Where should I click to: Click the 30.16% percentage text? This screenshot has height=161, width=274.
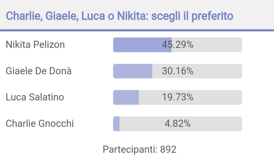(178, 71)
